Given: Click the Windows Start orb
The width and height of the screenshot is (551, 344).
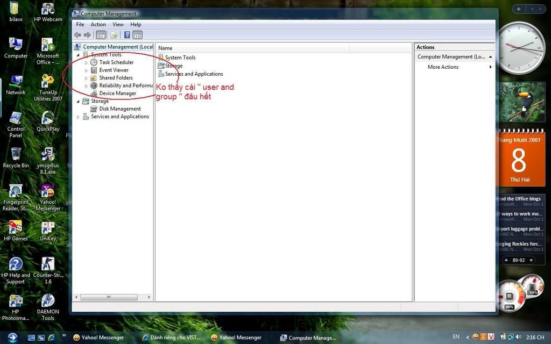Looking at the screenshot, I should (x=12, y=337).
